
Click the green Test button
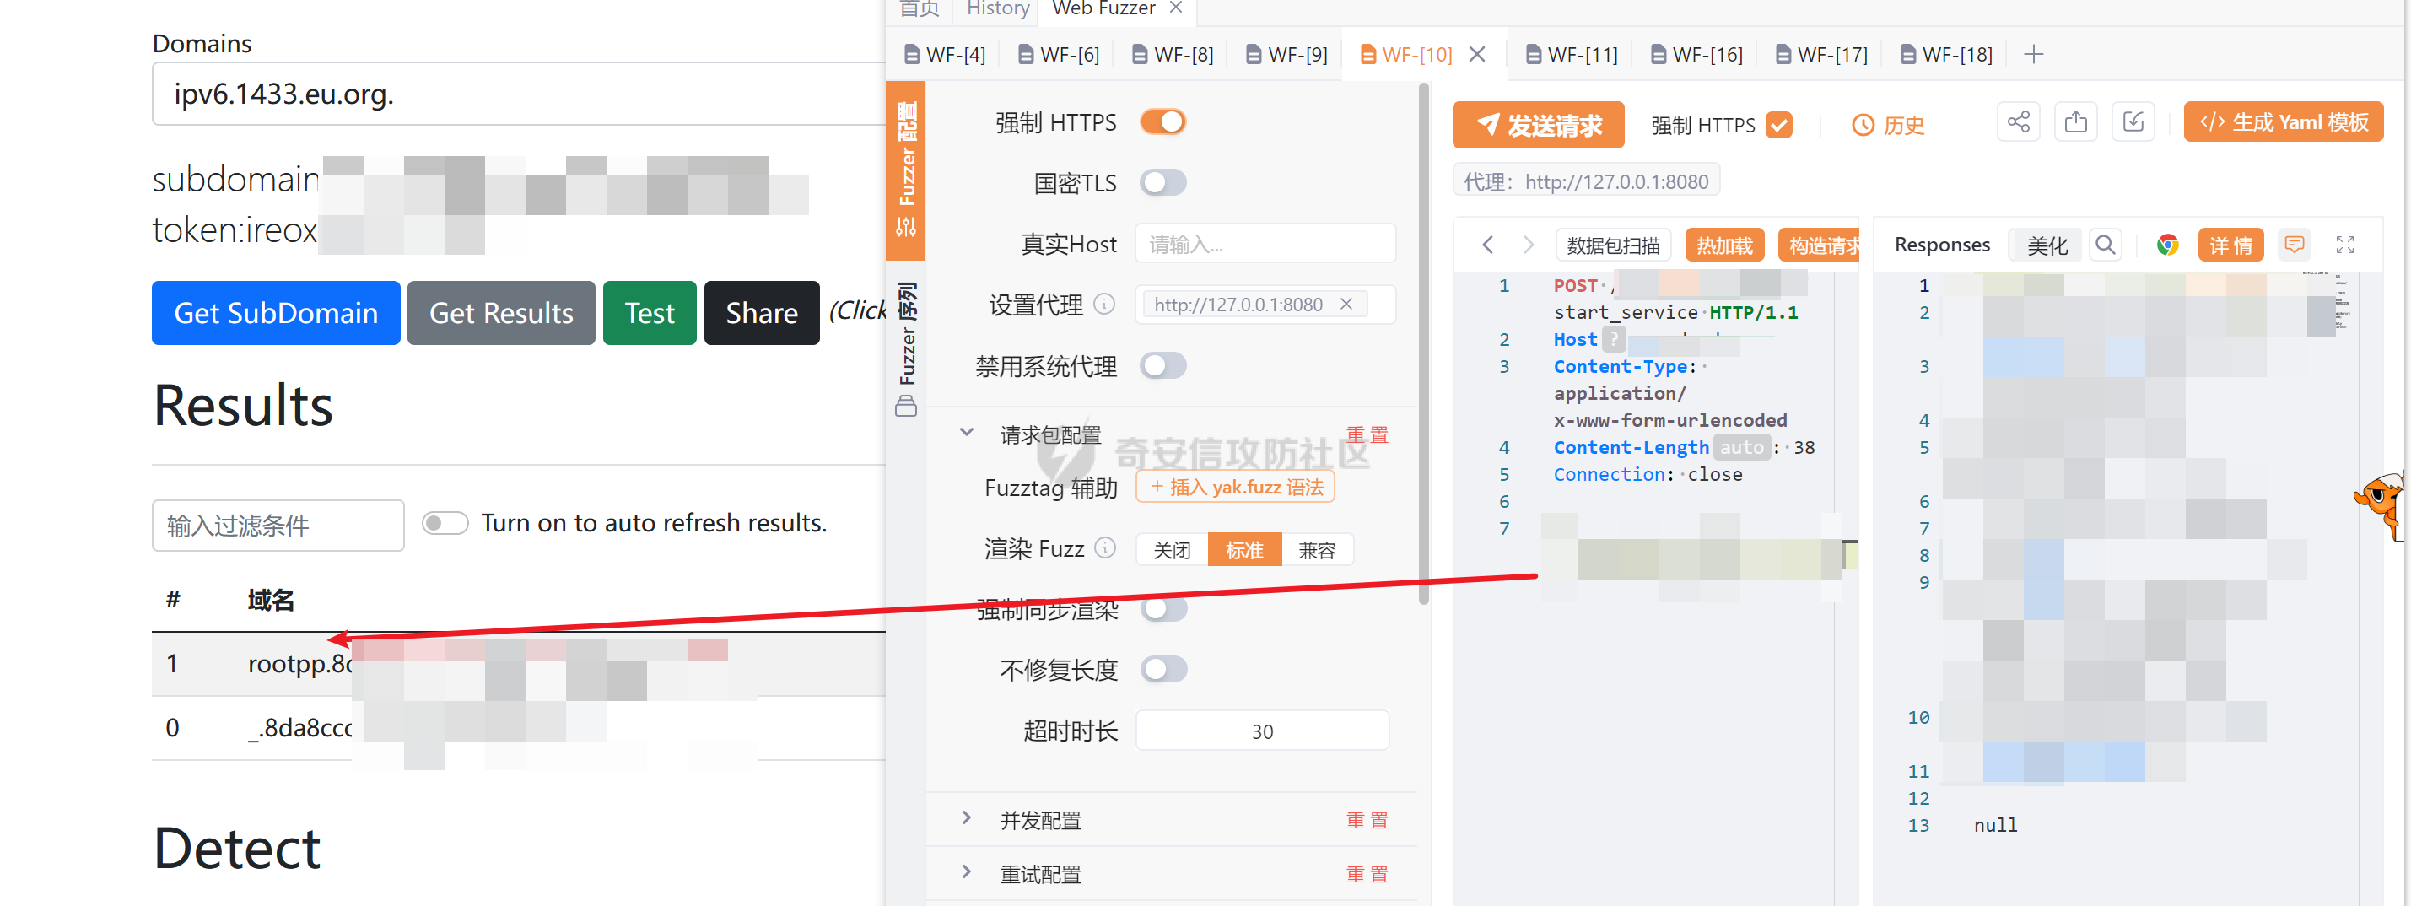[650, 313]
